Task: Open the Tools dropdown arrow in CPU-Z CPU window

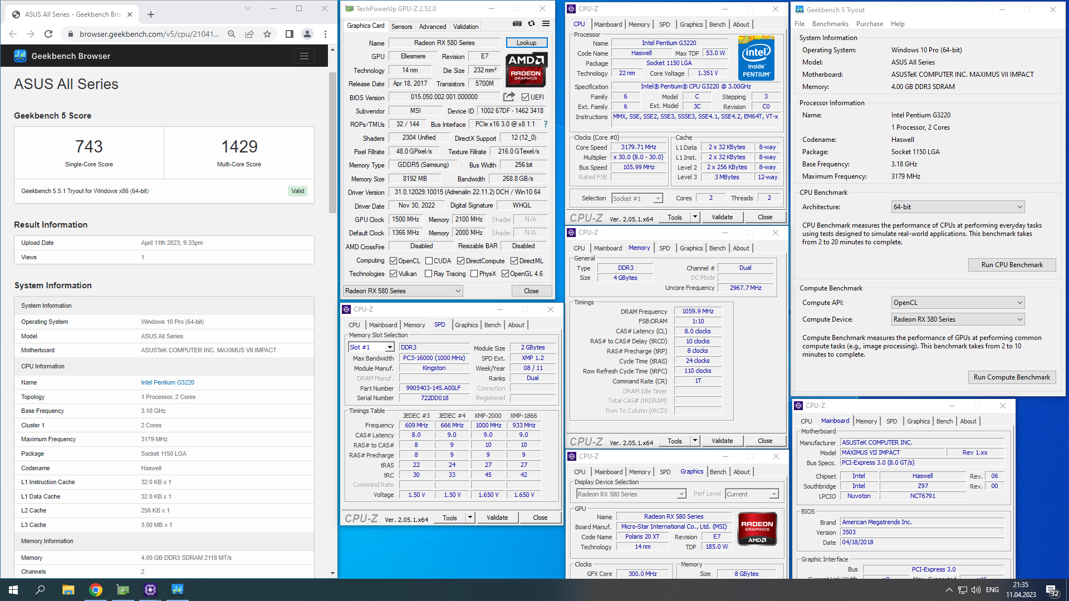Action: pos(695,217)
